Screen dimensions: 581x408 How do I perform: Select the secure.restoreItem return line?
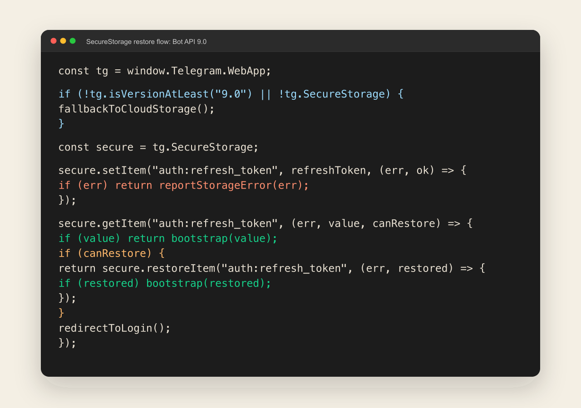[272, 268]
